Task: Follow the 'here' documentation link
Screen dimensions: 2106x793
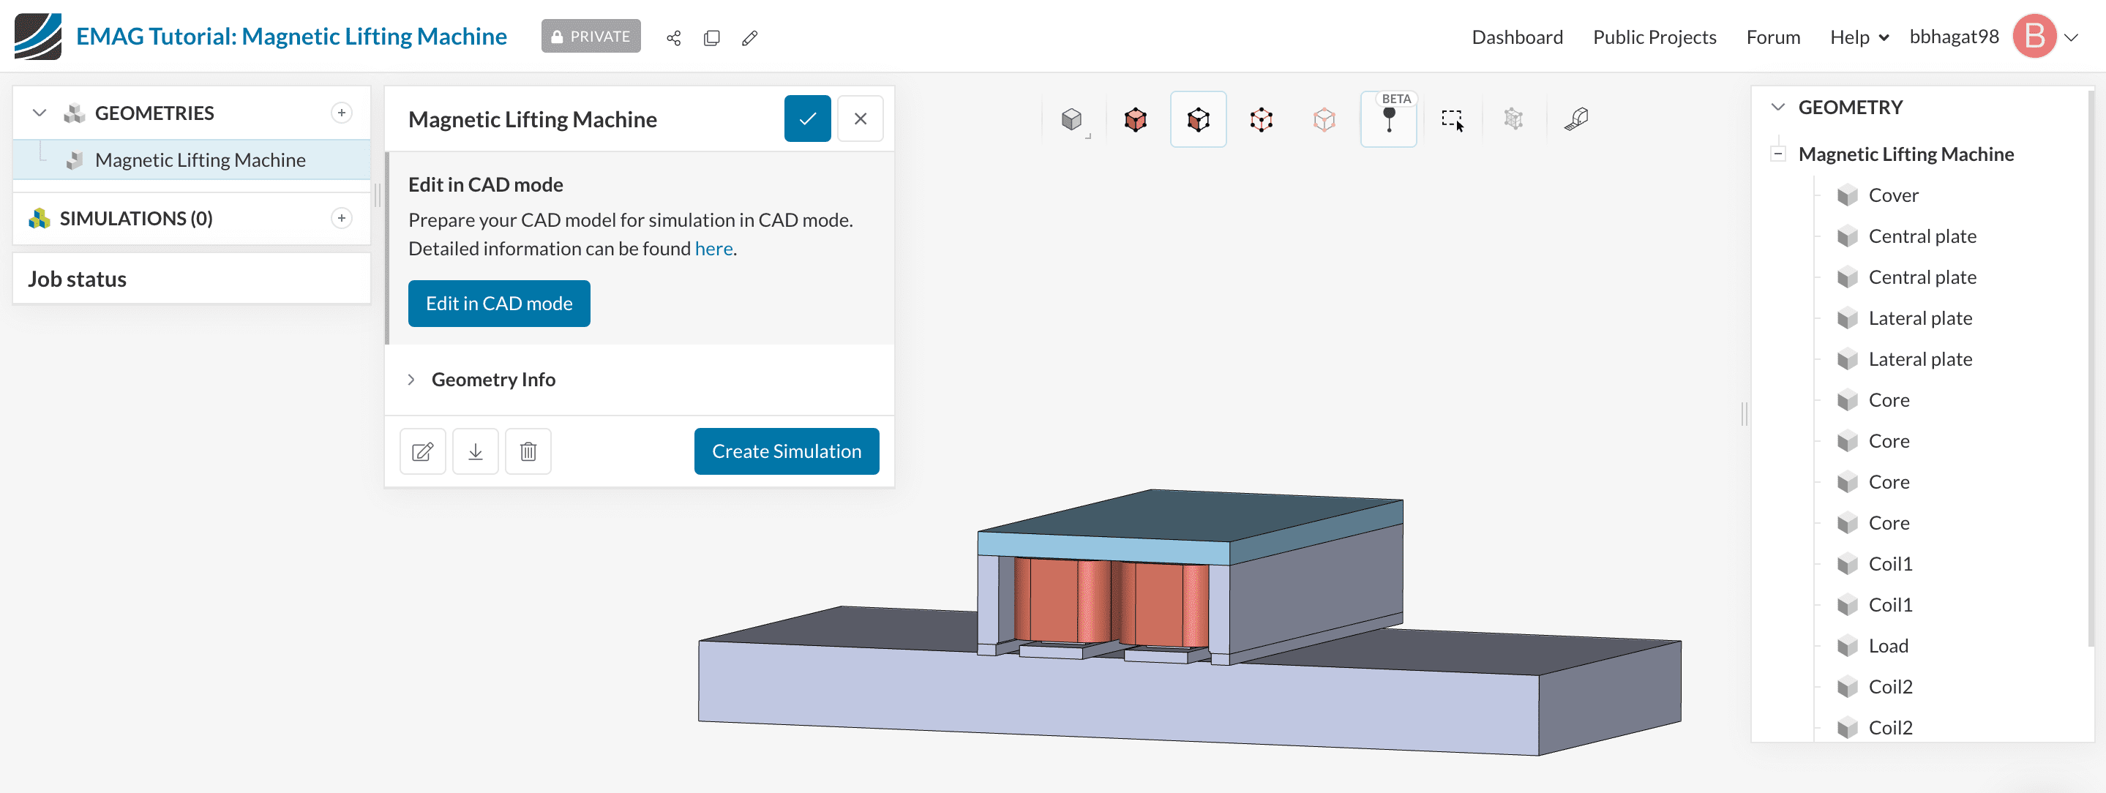Action: [713, 249]
